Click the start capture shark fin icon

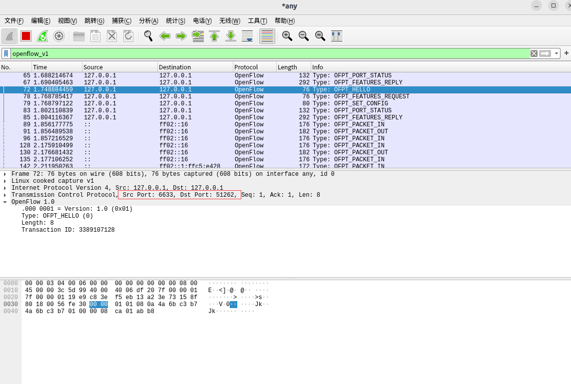pos(9,36)
